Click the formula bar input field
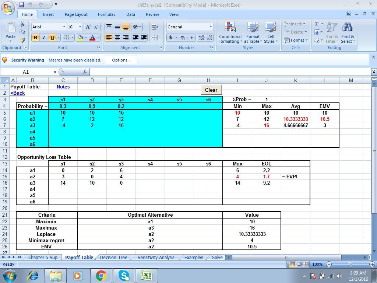 coord(230,72)
